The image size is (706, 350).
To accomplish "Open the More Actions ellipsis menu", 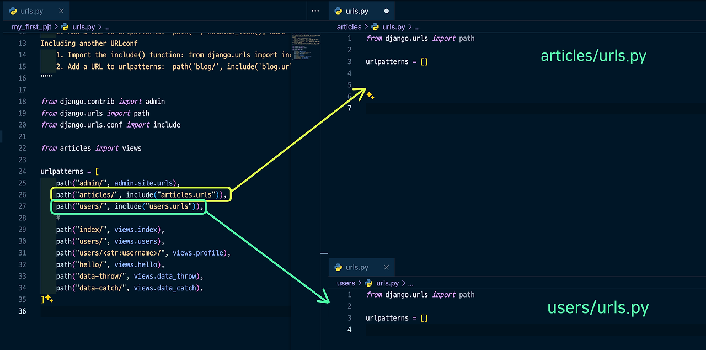I will pos(315,11).
